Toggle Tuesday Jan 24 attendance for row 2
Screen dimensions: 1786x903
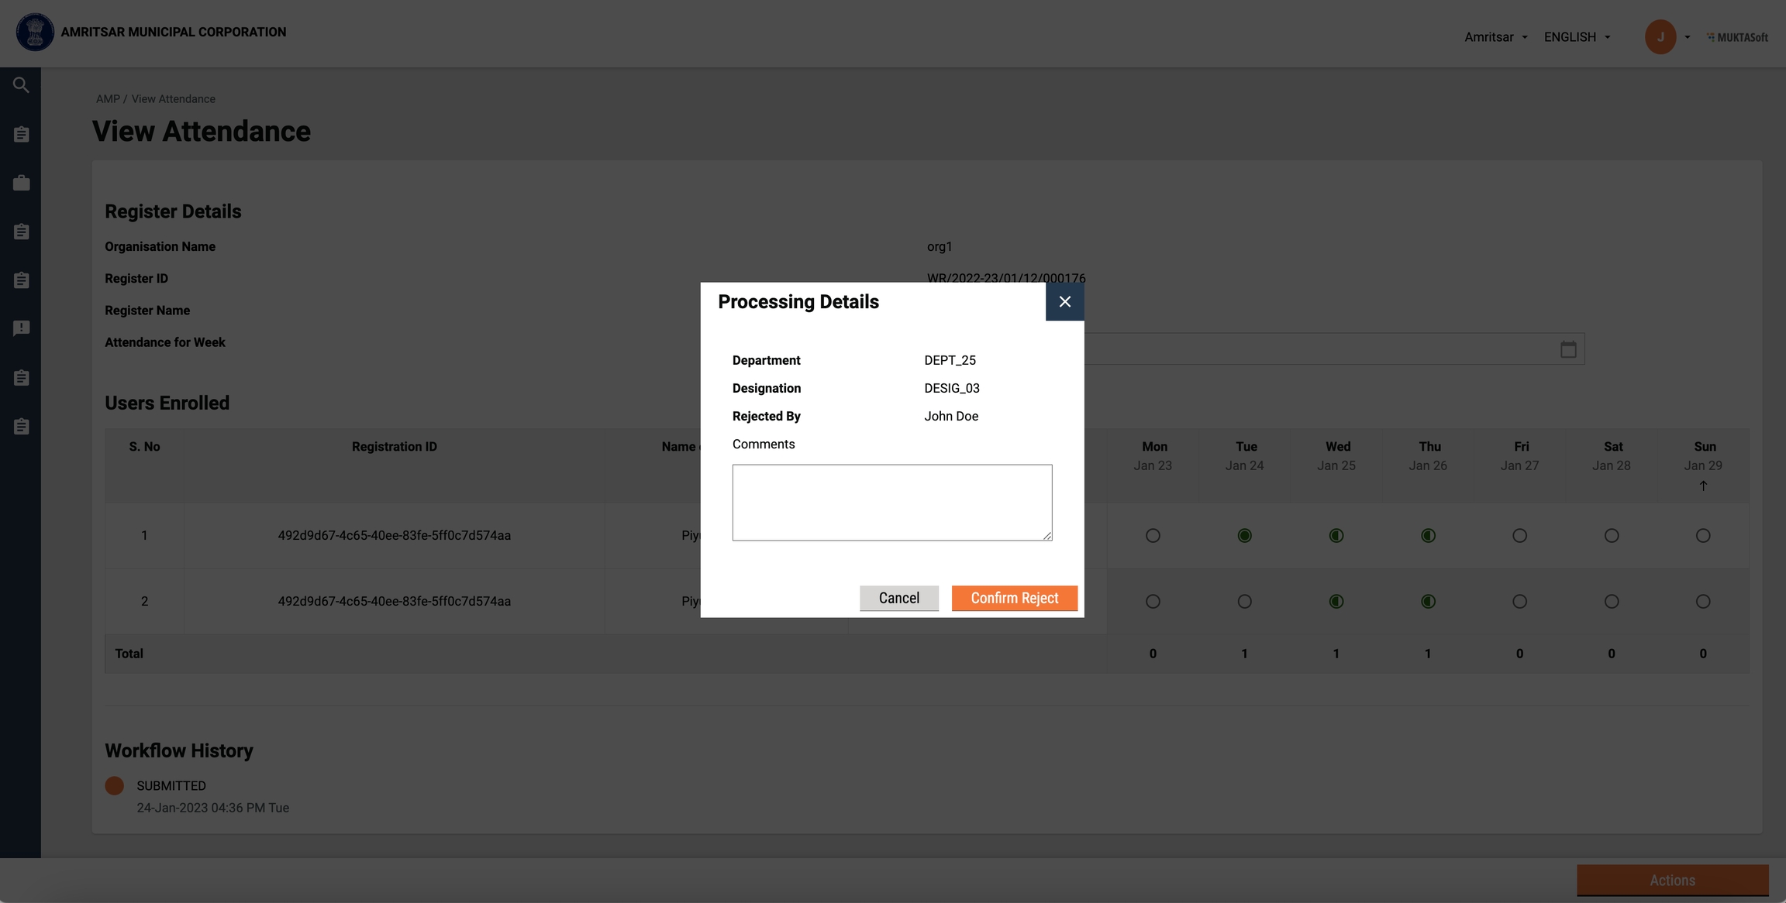[1244, 602]
